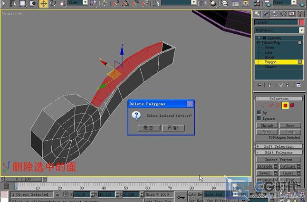
Task: Click the Line01 object name field
Action: (276, 22)
